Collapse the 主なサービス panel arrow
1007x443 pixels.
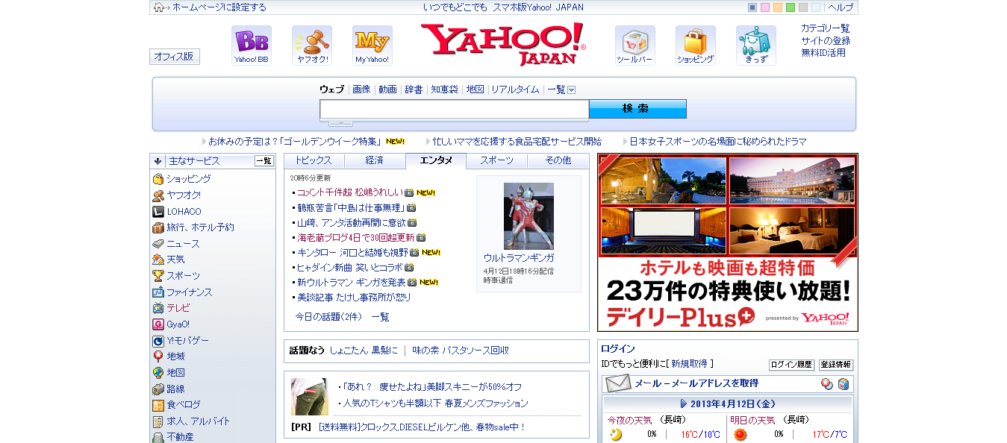158,160
